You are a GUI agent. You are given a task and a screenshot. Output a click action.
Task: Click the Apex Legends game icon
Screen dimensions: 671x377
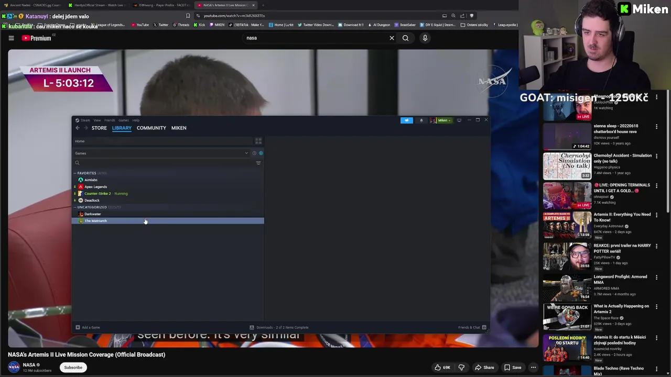tap(81, 187)
